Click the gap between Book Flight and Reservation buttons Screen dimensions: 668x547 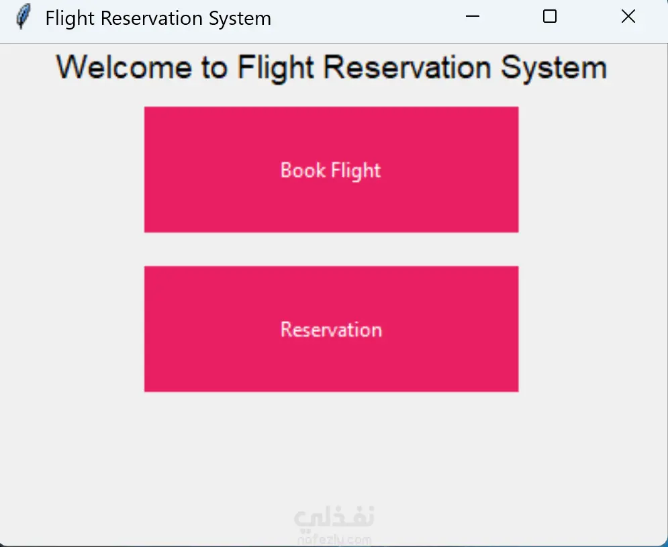coord(331,249)
